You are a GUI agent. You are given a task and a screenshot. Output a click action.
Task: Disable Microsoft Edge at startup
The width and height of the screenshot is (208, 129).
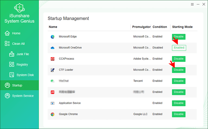[x=179, y=37]
